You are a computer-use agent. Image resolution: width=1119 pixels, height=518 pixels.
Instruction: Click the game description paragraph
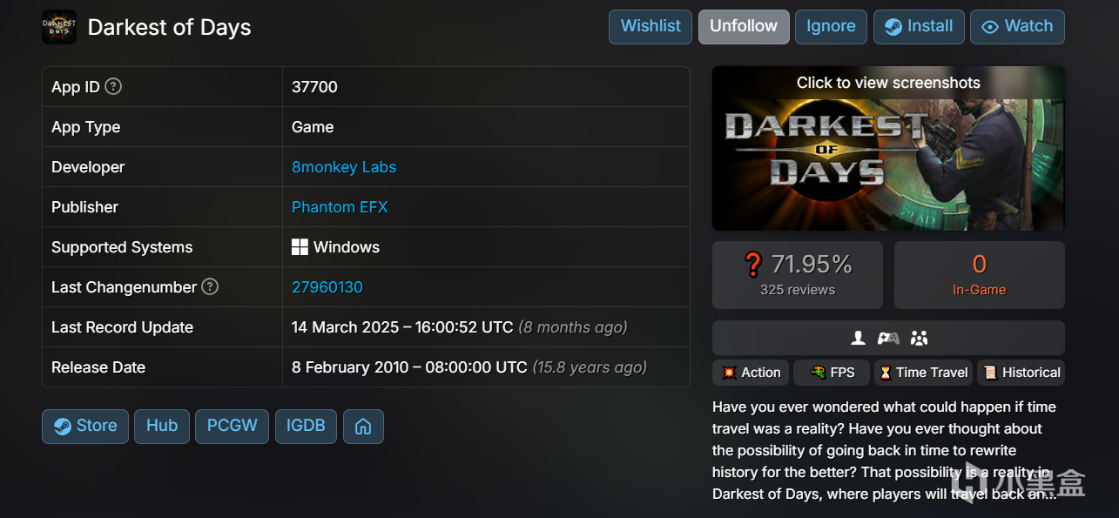pos(885,450)
